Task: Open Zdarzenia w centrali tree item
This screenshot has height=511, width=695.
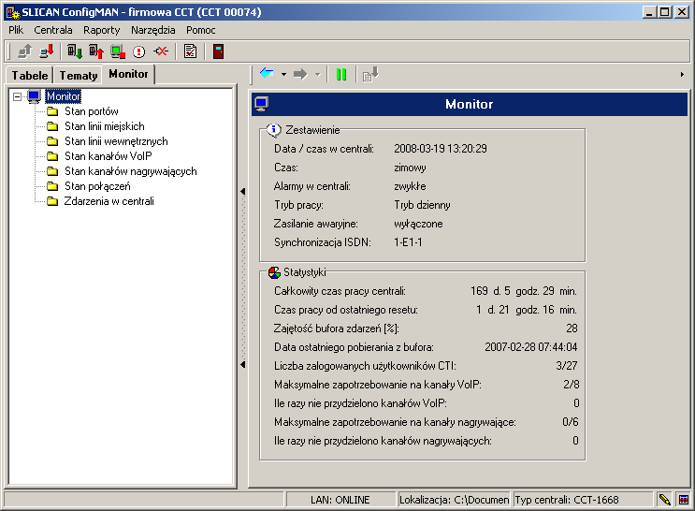Action: [x=109, y=201]
